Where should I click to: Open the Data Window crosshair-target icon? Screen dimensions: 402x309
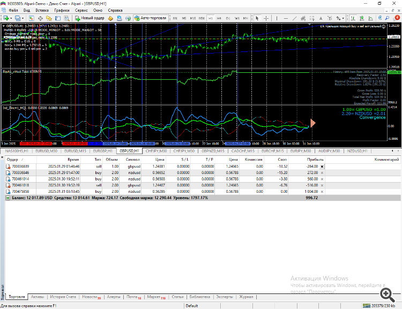pyautogui.click(x=40, y=18)
